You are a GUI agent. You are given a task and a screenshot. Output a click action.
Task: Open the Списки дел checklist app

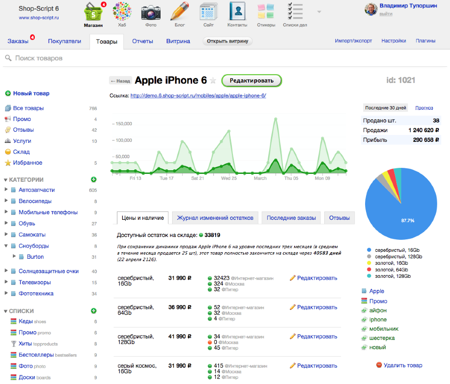click(295, 14)
